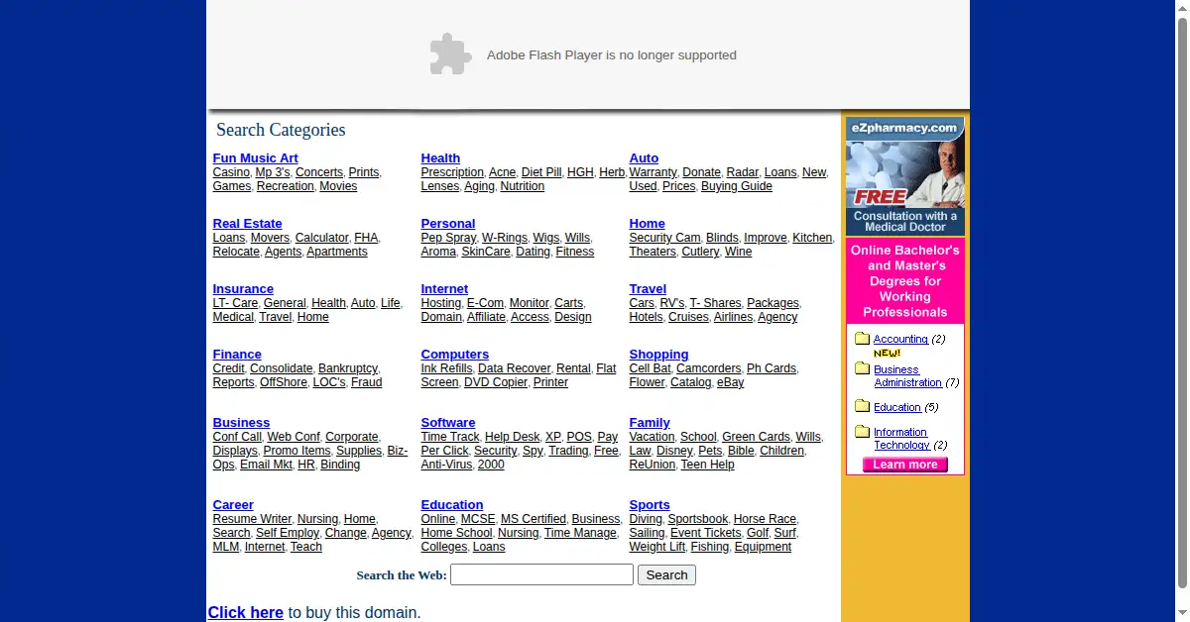Follow the Click here domain link

click(246, 612)
